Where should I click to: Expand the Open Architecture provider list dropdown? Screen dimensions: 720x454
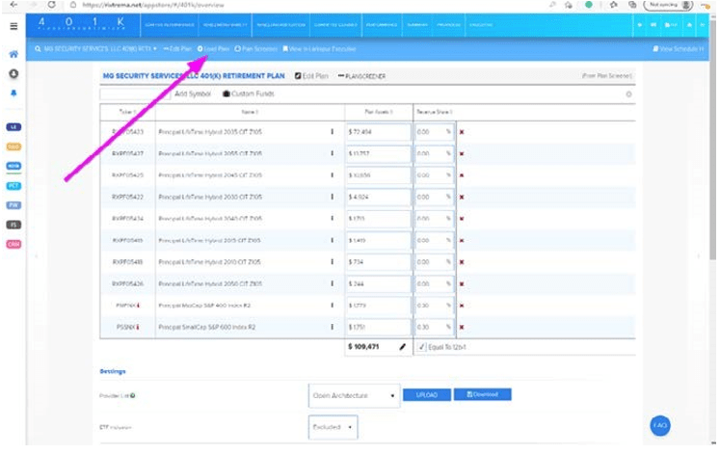pyautogui.click(x=354, y=395)
